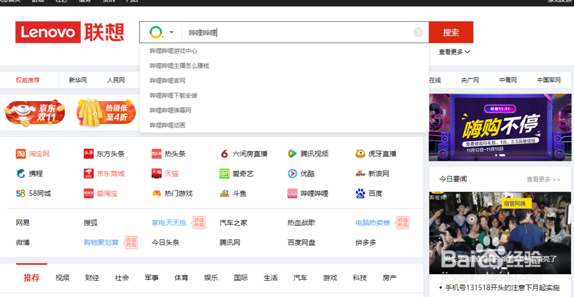Image resolution: width=574 pixels, height=297 pixels.
Task: Select suggestion 哔哩哔哩弹幕网
Action: [170, 110]
